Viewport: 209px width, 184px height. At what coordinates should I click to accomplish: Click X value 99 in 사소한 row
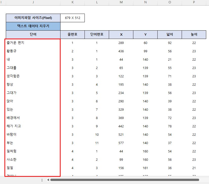point(121,160)
